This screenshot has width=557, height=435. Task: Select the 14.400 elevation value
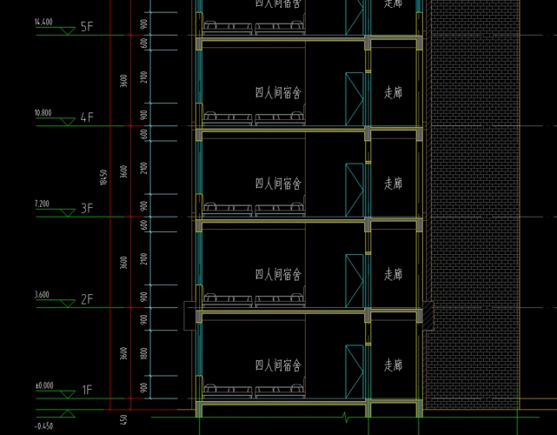click(43, 22)
